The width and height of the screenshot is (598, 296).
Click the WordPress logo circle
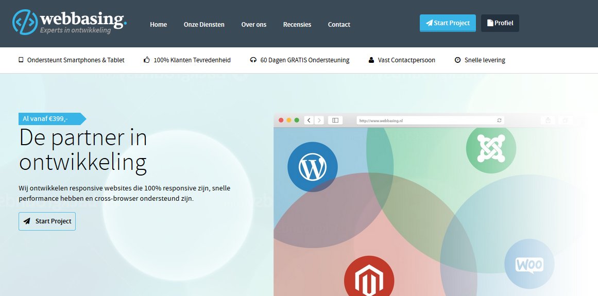pyautogui.click(x=312, y=167)
